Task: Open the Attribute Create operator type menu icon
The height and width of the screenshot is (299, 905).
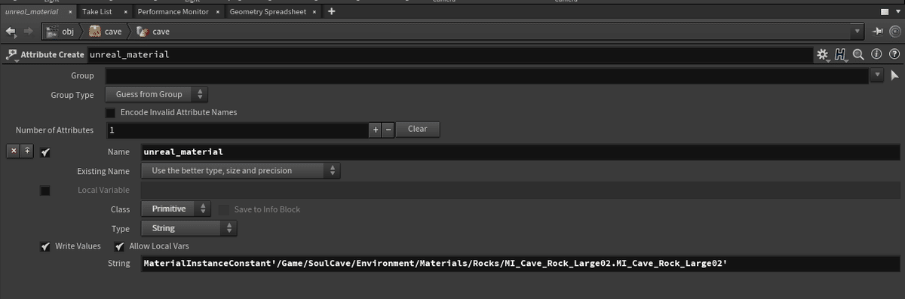Action: coord(11,55)
